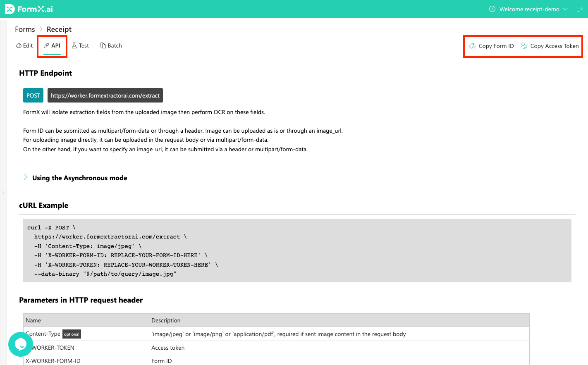Switch to the Test tab
Viewport: 588px width, 365px height.
point(80,45)
